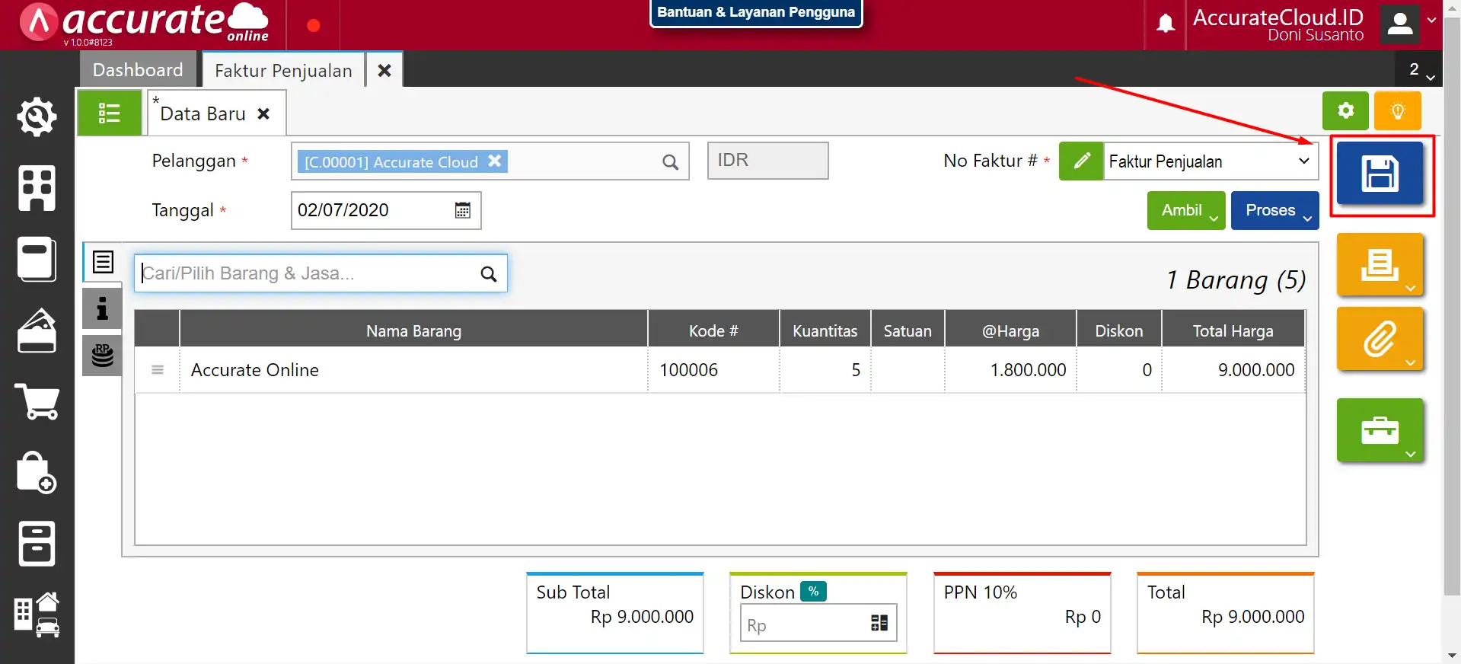Open the green list view button
The width and height of the screenshot is (1461, 664).
coord(110,113)
